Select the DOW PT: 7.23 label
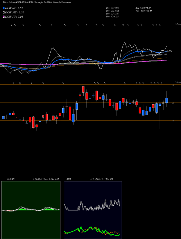This screenshot has height=239, width=181. click(14, 17)
